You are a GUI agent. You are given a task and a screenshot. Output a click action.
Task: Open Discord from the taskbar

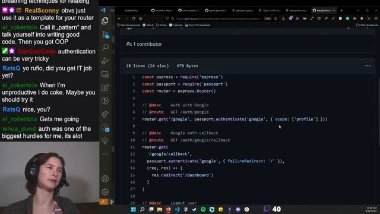pyautogui.click(x=238, y=209)
